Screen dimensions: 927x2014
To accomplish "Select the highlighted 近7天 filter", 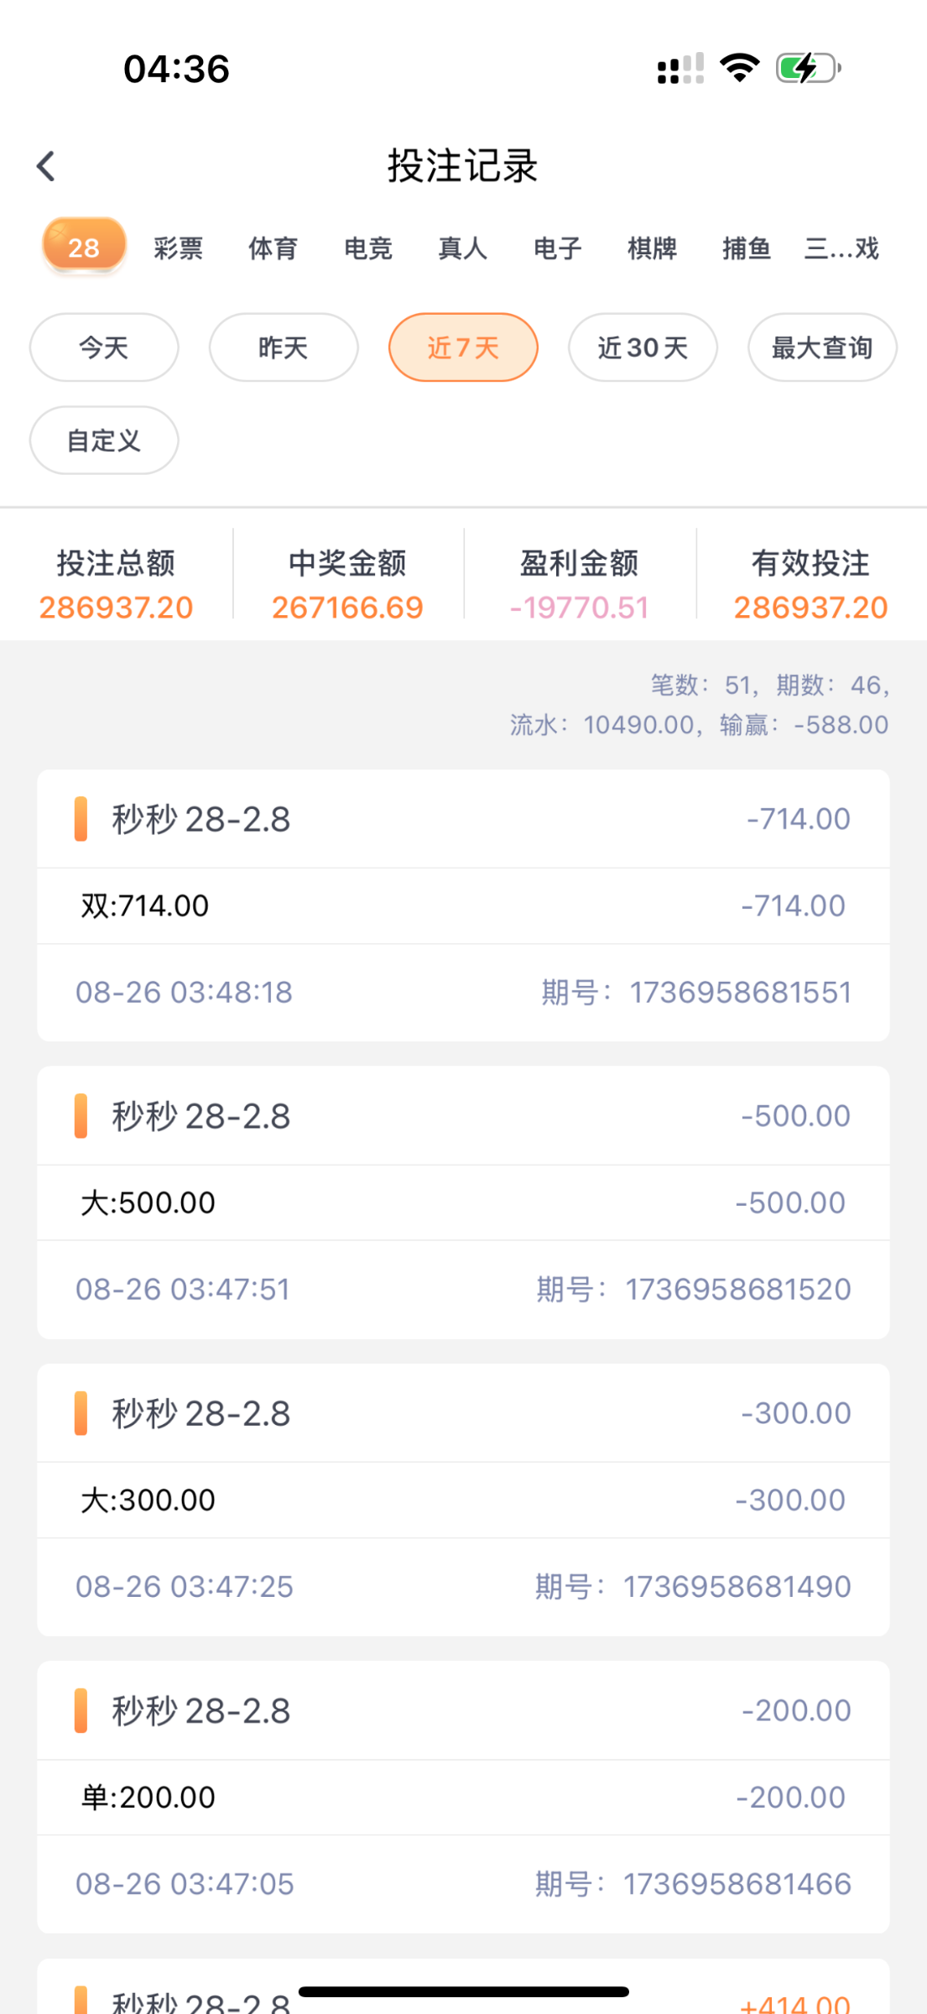I will tap(463, 347).
